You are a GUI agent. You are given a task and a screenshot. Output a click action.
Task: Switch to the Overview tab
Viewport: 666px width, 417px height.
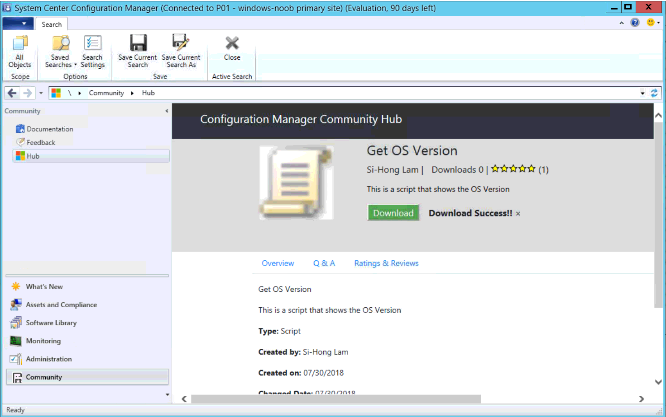coord(278,263)
